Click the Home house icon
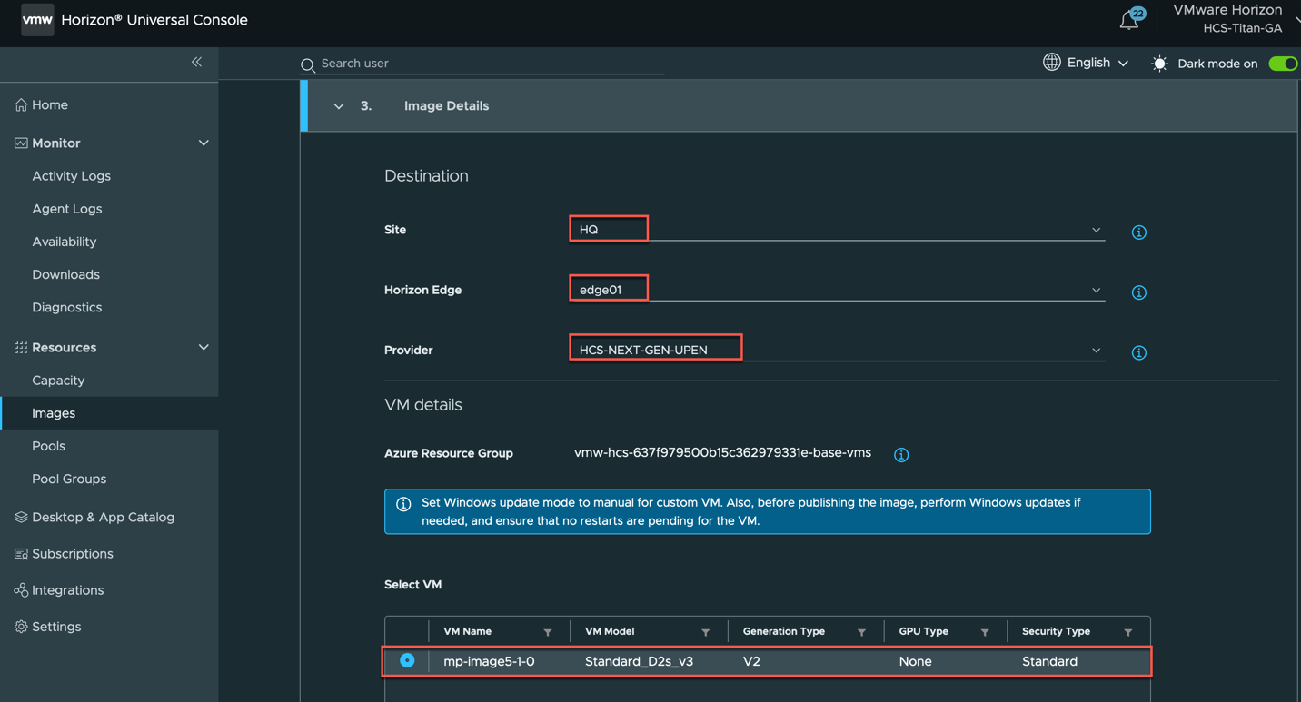This screenshot has height=702, width=1301. pos(21,105)
